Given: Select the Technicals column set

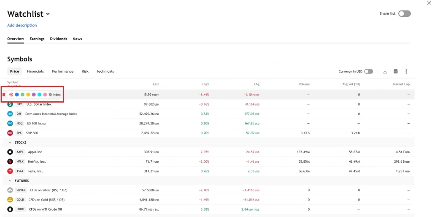Looking at the screenshot, I should 105,71.
